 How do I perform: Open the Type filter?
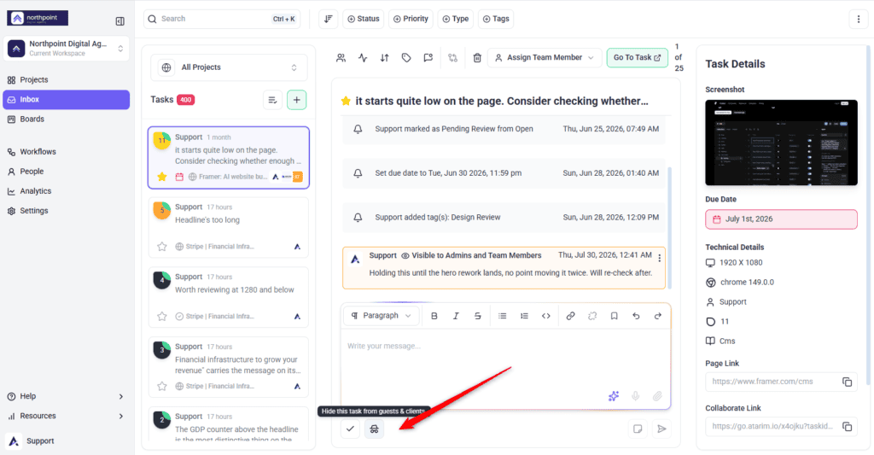tap(456, 19)
